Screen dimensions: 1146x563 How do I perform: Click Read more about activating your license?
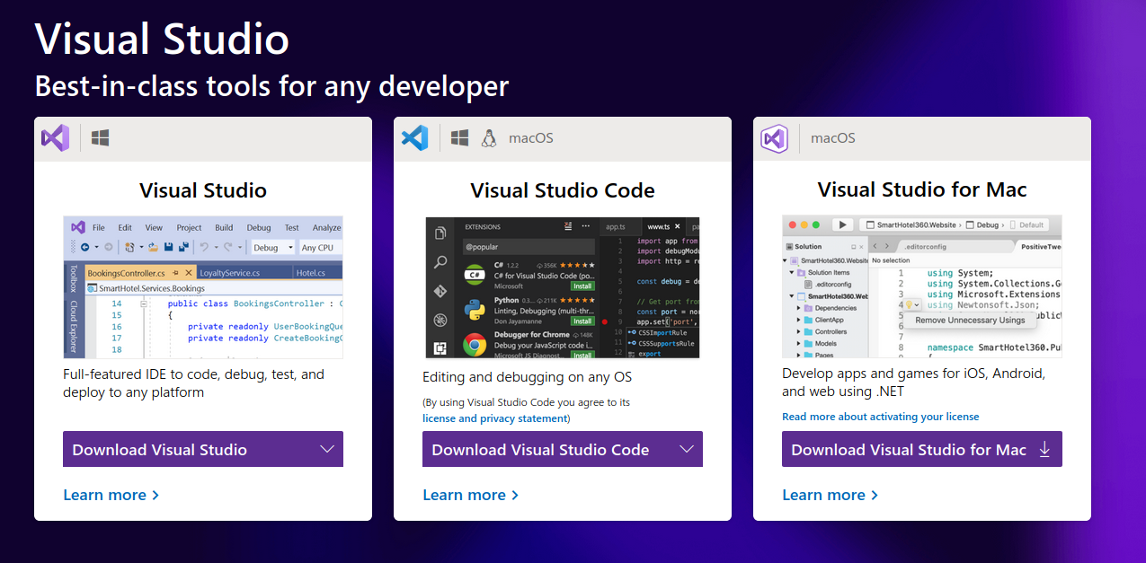880,416
